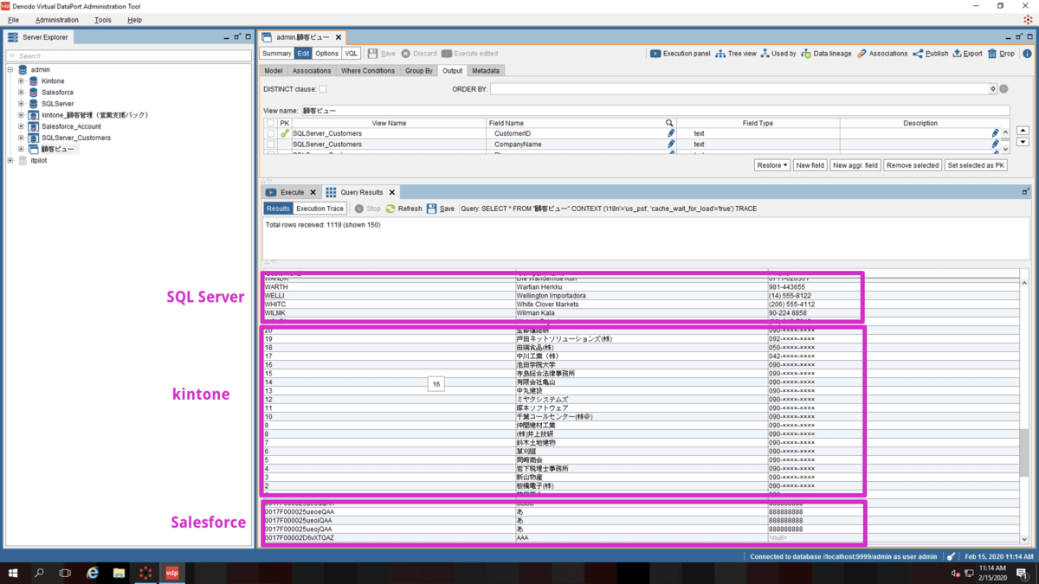1039x584 pixels.
Task: Click the pencil icon beside the CustomerID field name
Action: click(x=670, y=134)
